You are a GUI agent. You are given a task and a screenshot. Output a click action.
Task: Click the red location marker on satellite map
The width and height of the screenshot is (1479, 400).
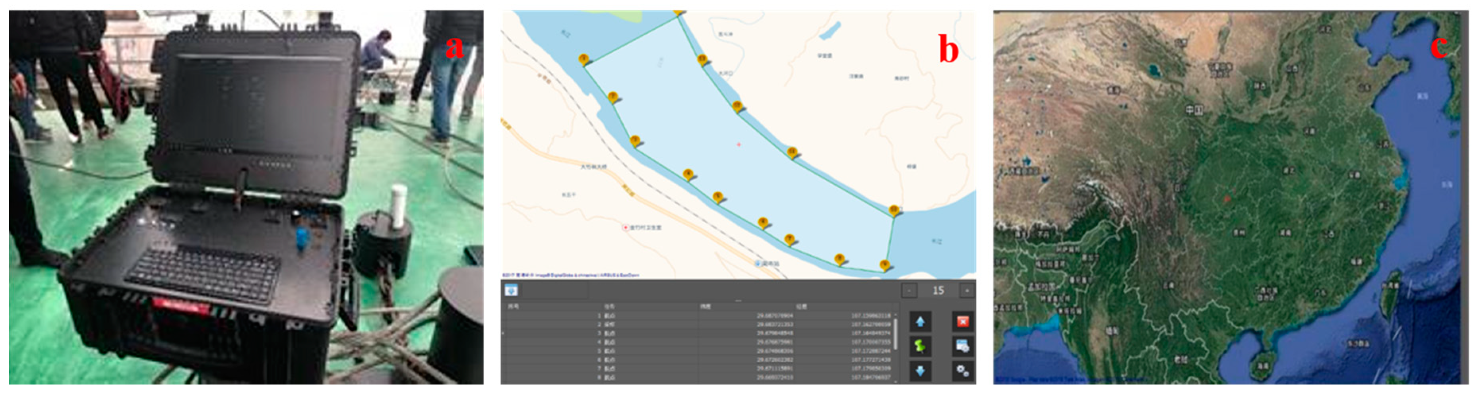click(1227, 199)
